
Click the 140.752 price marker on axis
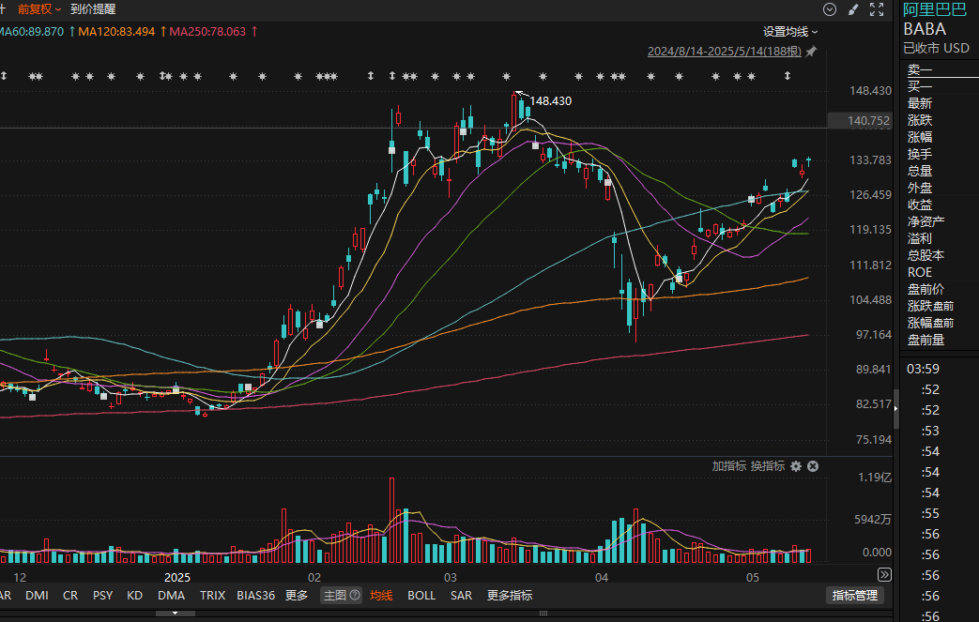point(856,121)
